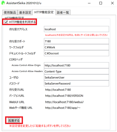Click the WebUI URL value ending /webui/
Screen dimensions: 117x132
point(64,102)
